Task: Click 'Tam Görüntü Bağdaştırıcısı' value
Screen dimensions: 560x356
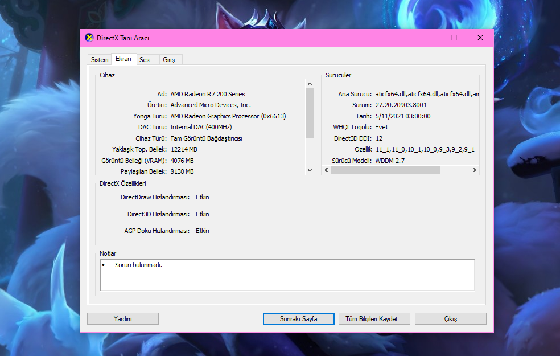Action: point(206,138)
